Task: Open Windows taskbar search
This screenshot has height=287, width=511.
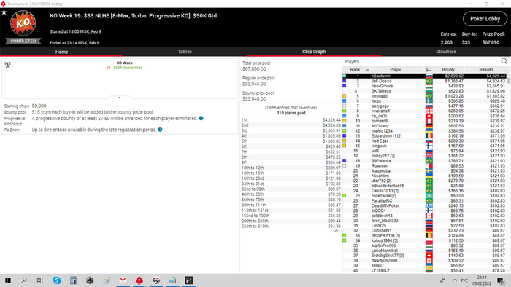Action: pyautogui.click(x=24, y=280)
